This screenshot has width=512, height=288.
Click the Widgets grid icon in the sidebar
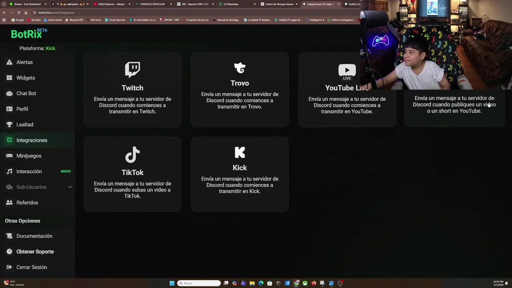click(x=9, y=78)
